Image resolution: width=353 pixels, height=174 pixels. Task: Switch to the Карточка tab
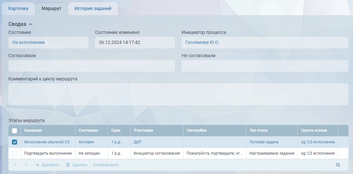click(18, 8)
